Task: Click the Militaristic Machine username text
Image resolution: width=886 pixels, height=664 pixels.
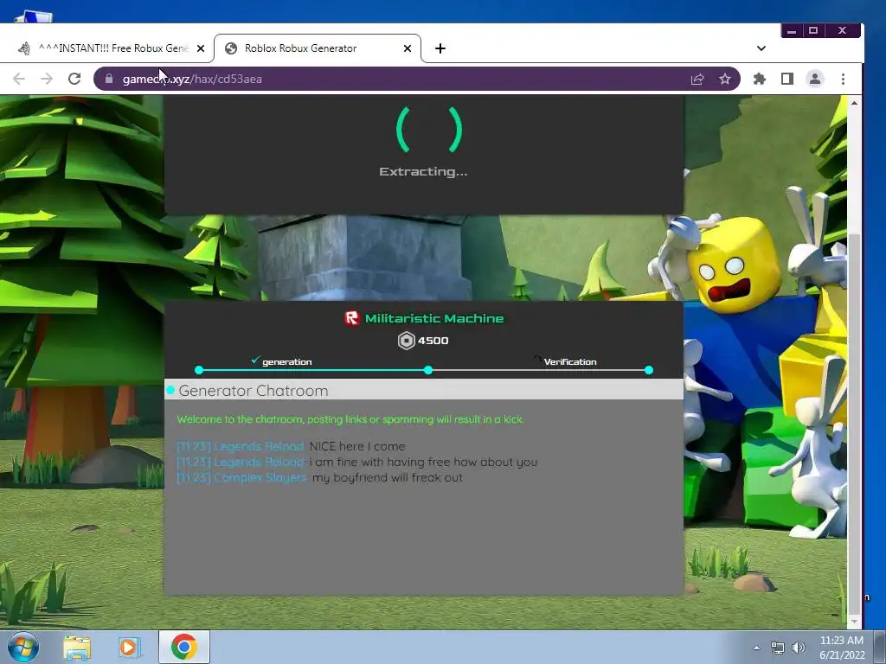Action: [434, 318]
